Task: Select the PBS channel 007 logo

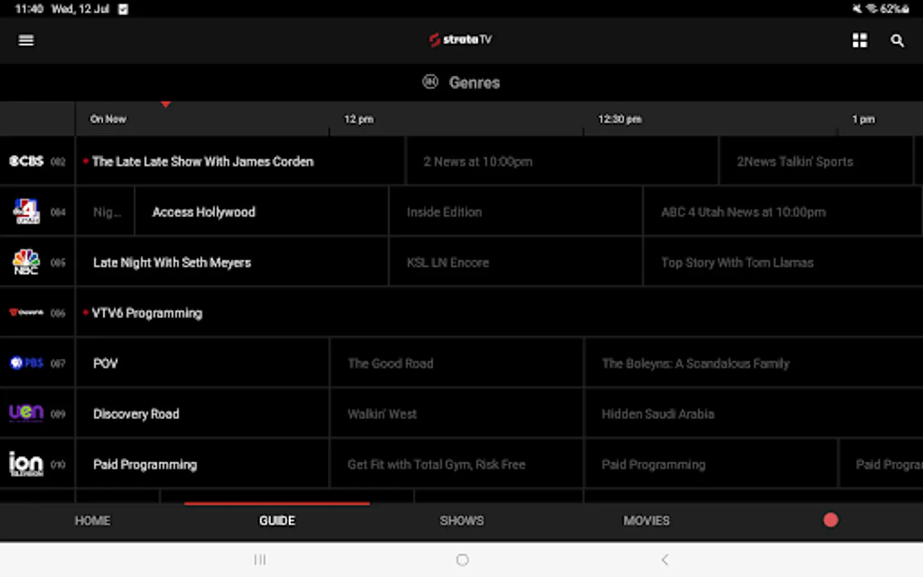Action: pos(26,363)
